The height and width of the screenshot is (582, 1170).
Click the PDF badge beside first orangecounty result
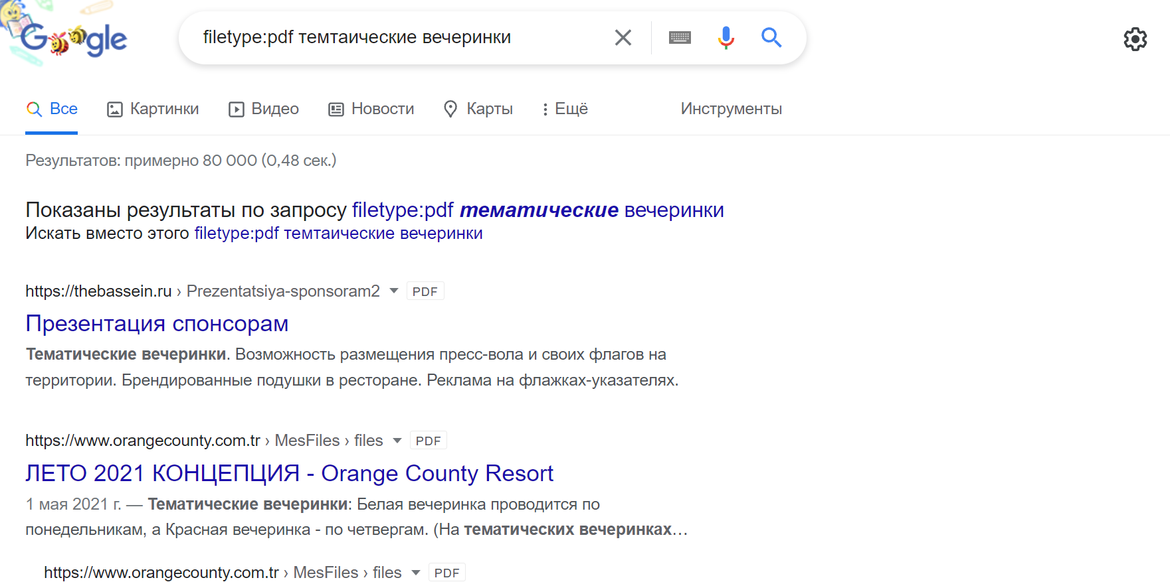point(428,441)
